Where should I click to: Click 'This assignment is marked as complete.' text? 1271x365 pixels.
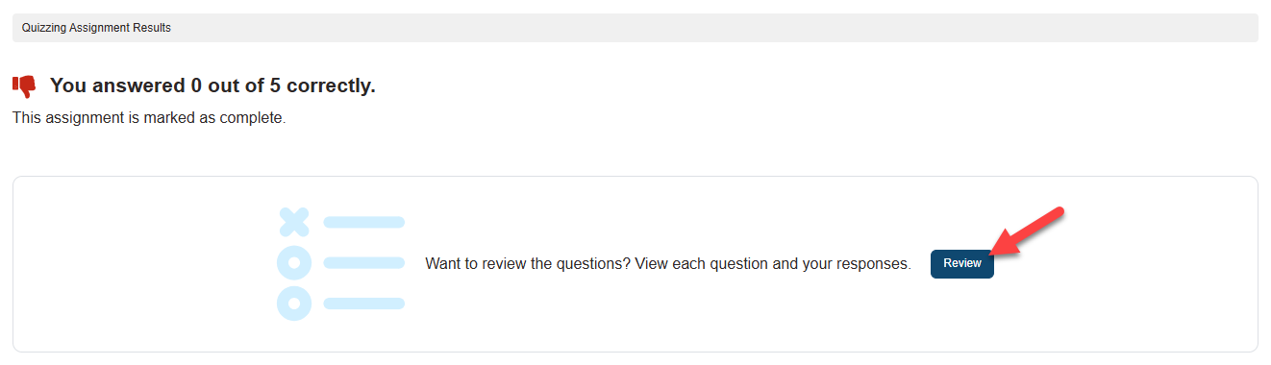(149, 118)
